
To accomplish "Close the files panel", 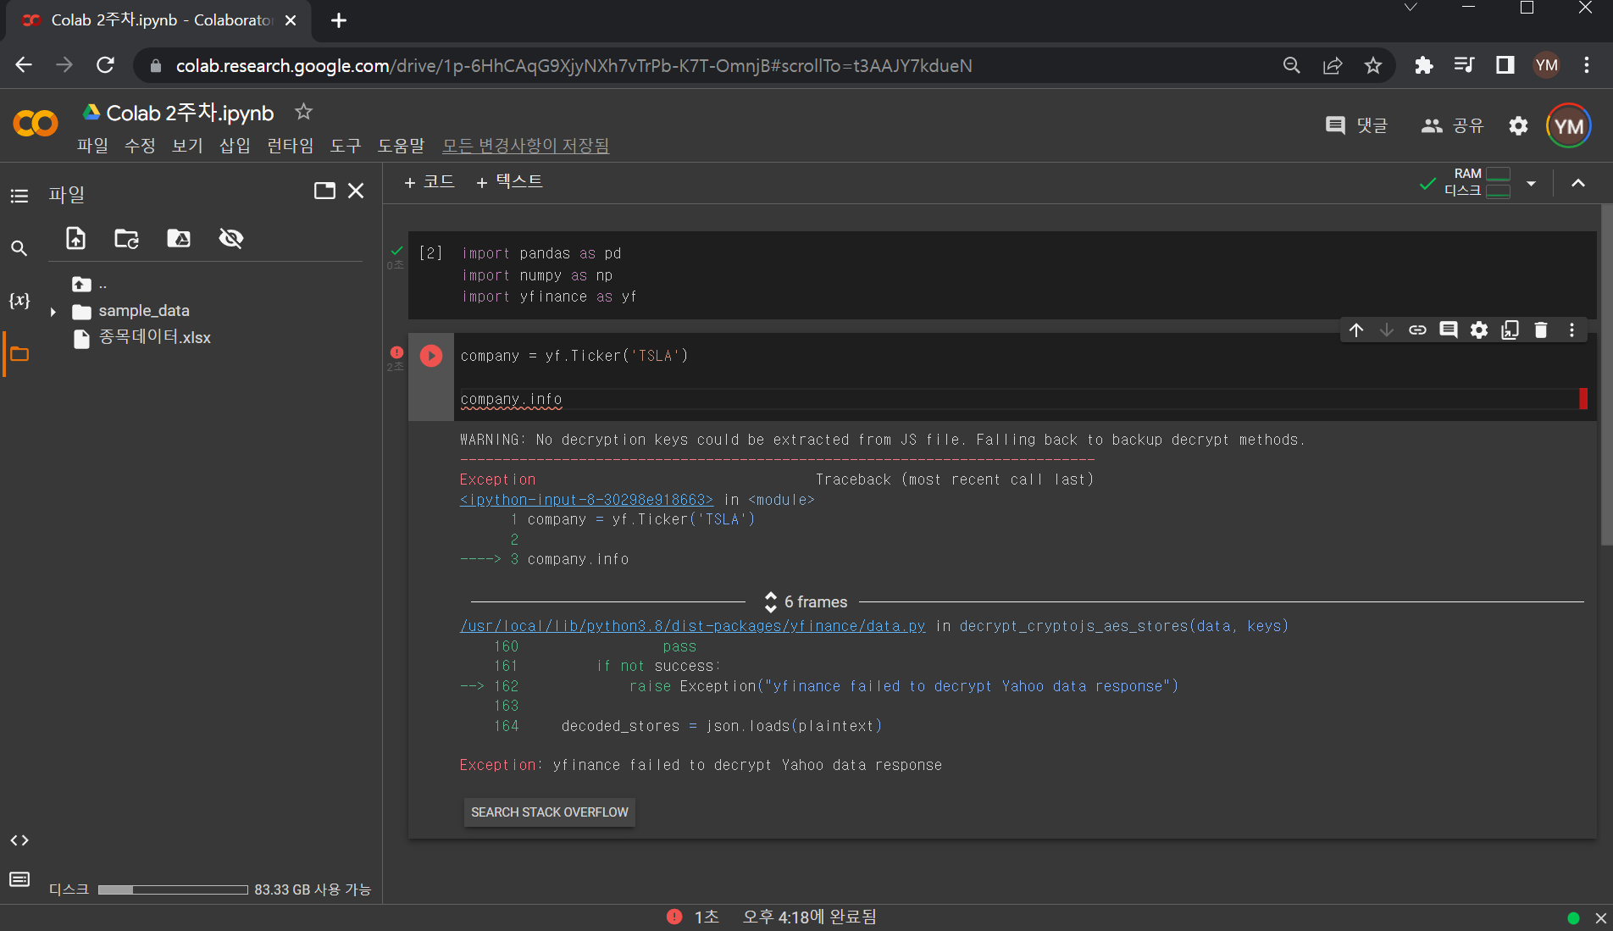I will pyautogui.click(x=356, y=191).
